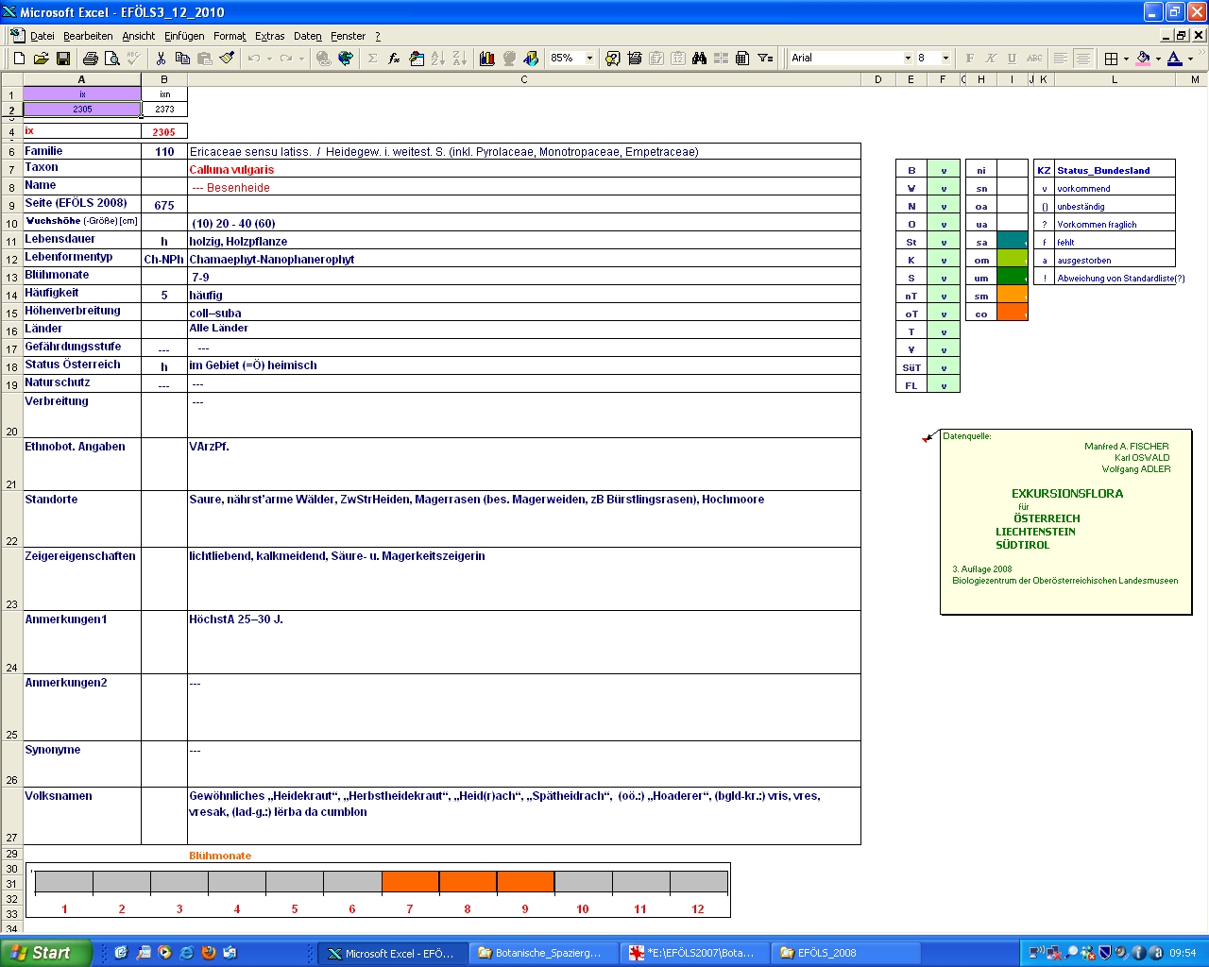Click the Font Color A swatch

[x=1174, y=59]
